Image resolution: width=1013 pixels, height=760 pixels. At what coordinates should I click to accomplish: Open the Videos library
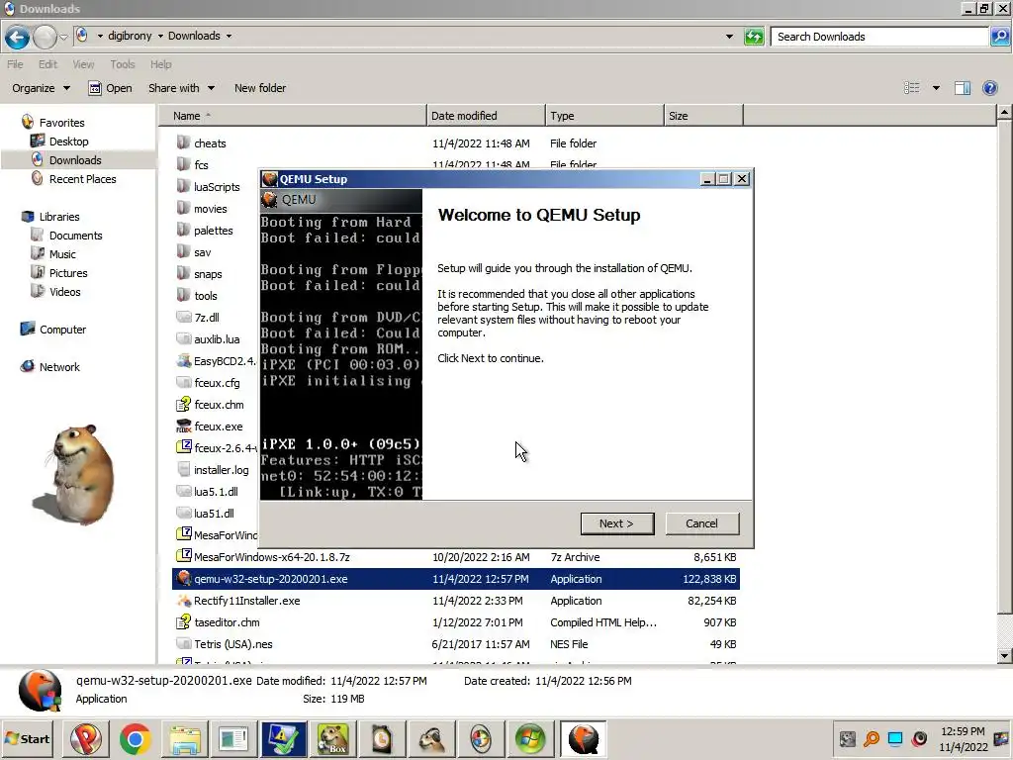click(64, 292)
